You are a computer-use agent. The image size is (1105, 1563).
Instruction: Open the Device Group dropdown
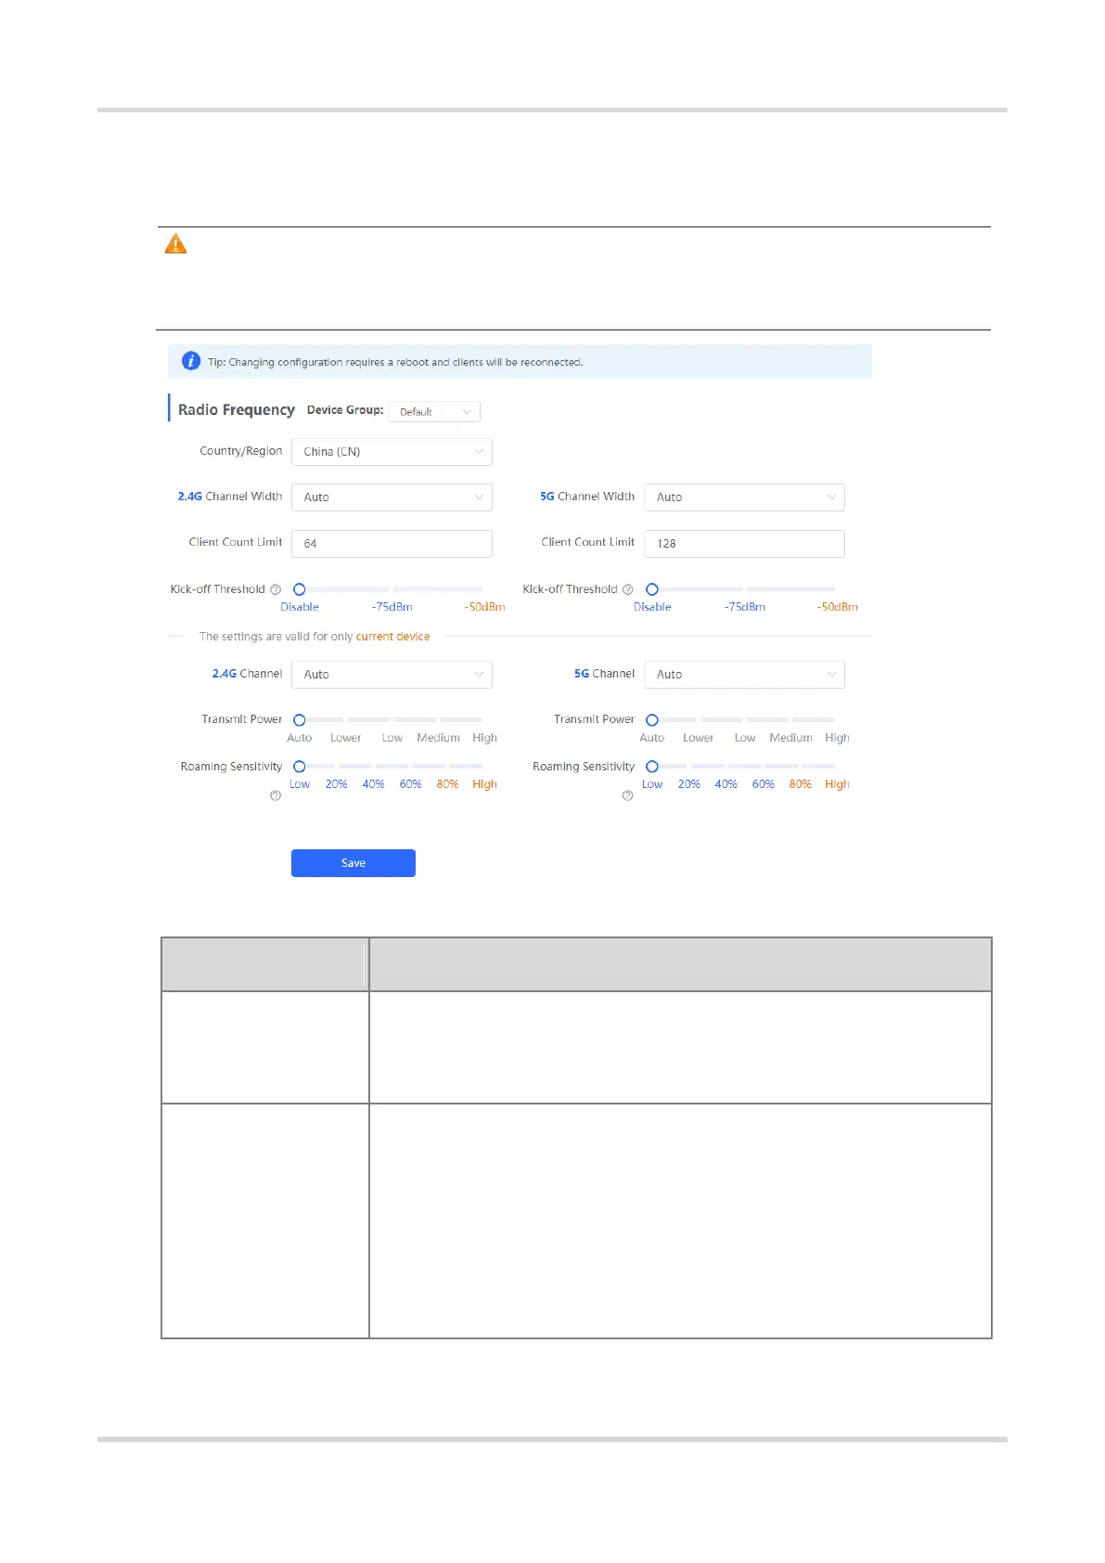[x=434, y=411]
